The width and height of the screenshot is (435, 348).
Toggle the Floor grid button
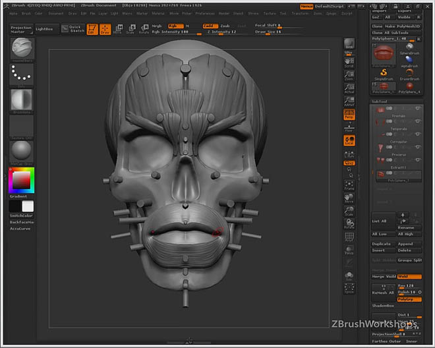(x=349, y=127)
